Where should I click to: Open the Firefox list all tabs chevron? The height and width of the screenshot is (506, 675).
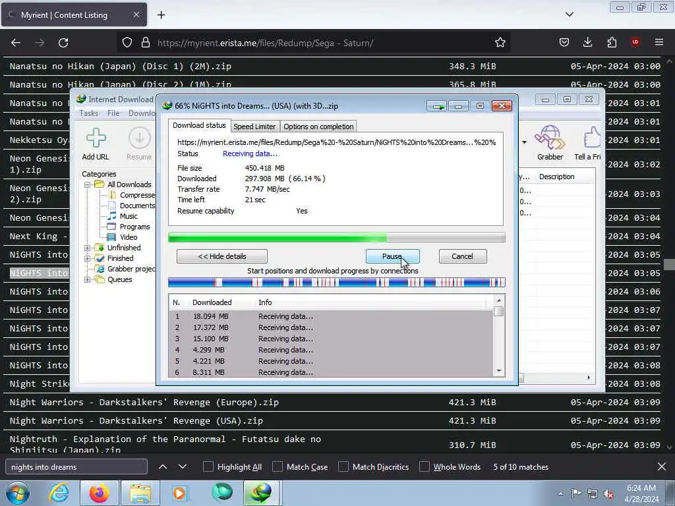[x=570, y=14]
